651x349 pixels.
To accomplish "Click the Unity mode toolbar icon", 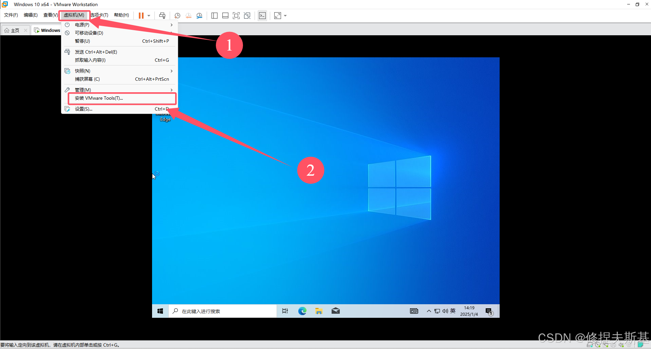I will [x=247, y=16].
